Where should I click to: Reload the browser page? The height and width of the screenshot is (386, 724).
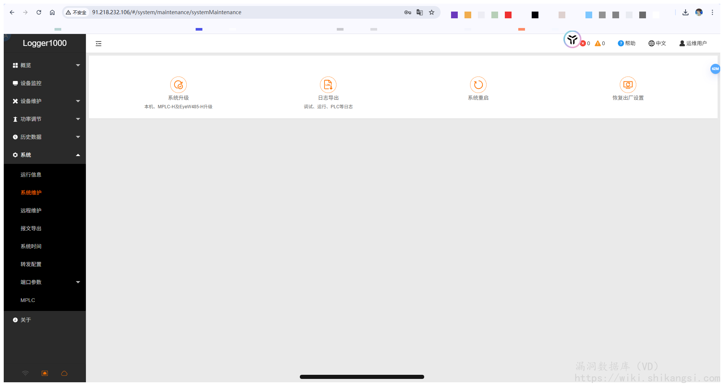pos(39,12)
